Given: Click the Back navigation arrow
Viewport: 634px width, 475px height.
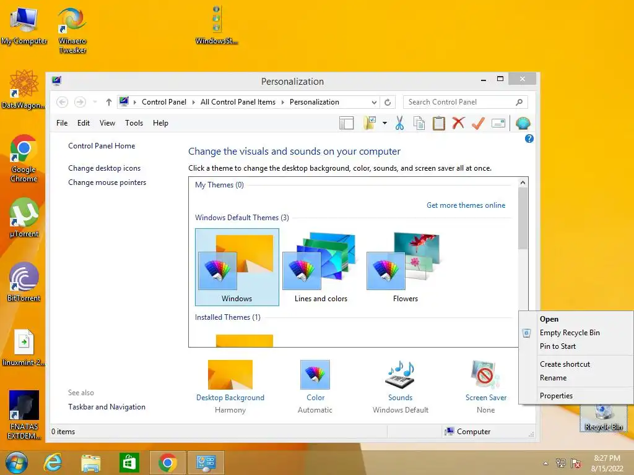Looking at the screenshot, I should pos(62,102).
